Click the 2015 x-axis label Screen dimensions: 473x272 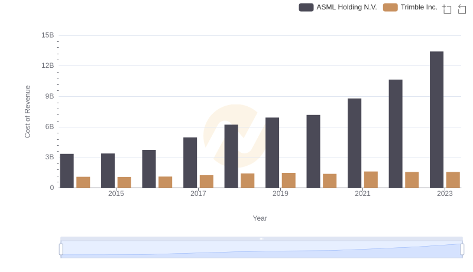tap(116, 194)
